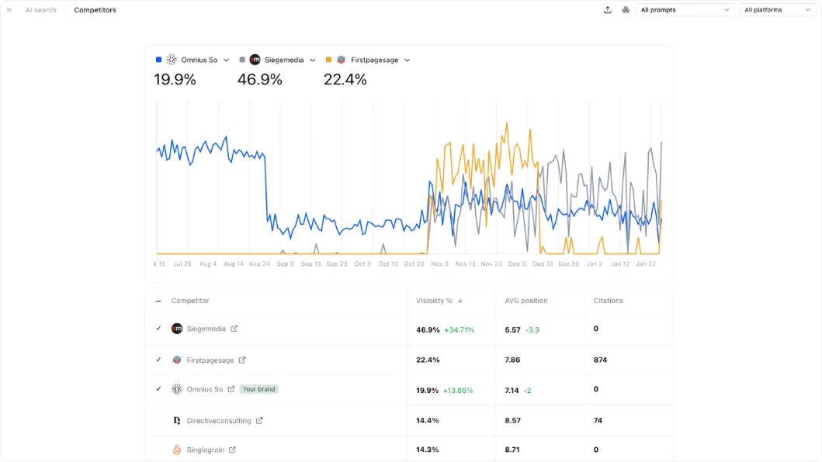Navigate to AI search in the breadcrumb
The width and height of the screenshot is (822, 462).
tap(40, 9)
